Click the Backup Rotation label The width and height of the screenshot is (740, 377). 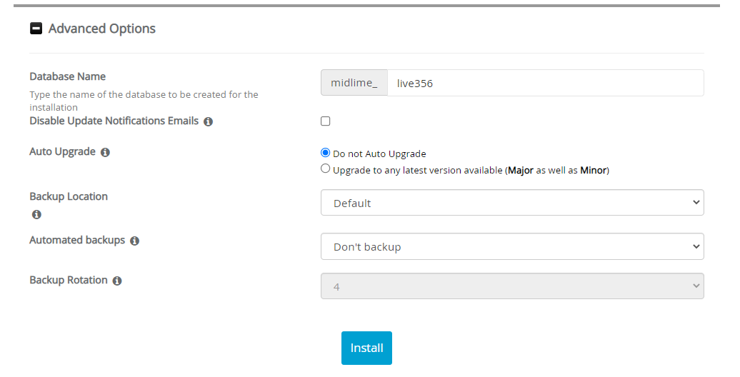pos(69,281)
